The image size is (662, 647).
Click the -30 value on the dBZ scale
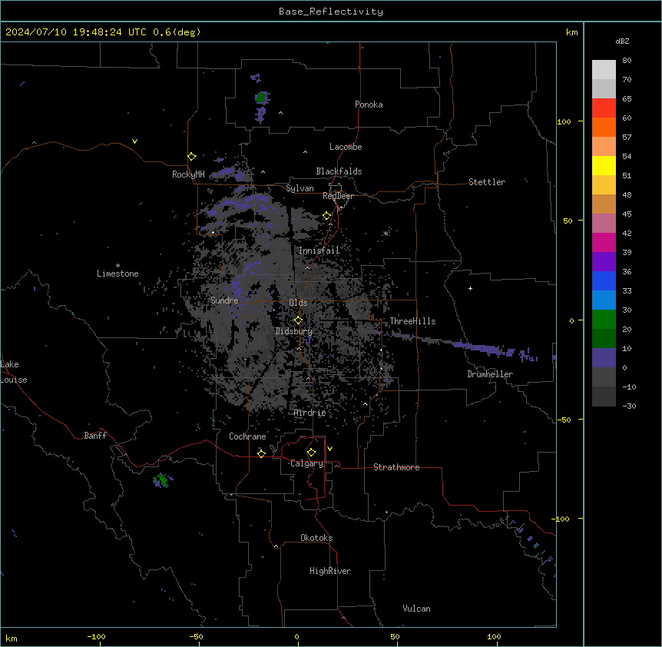(x=629, y=406)
